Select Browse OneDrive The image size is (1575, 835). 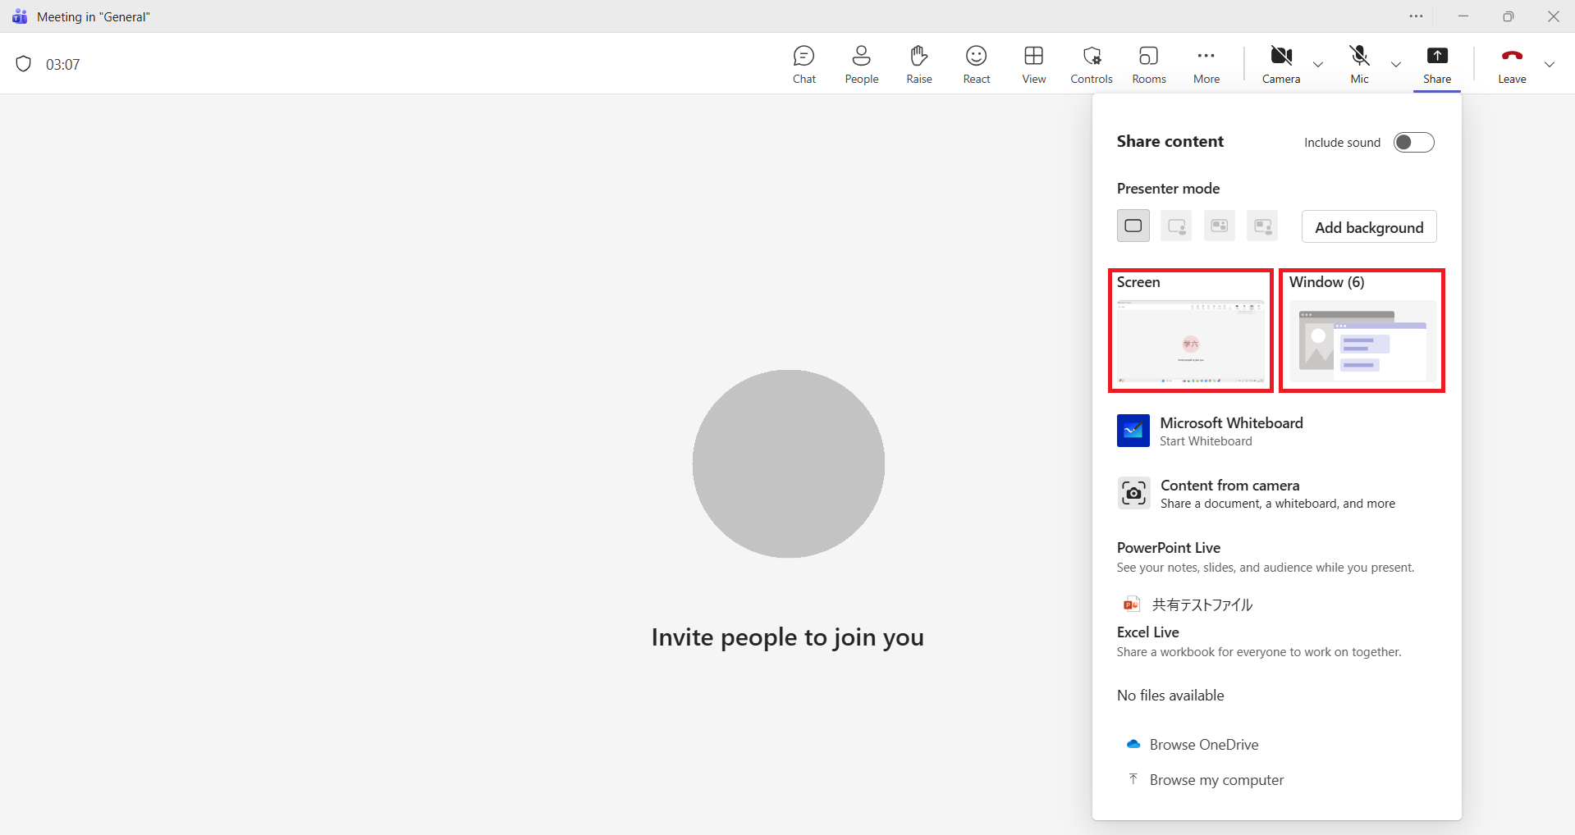coord(1203,745)
